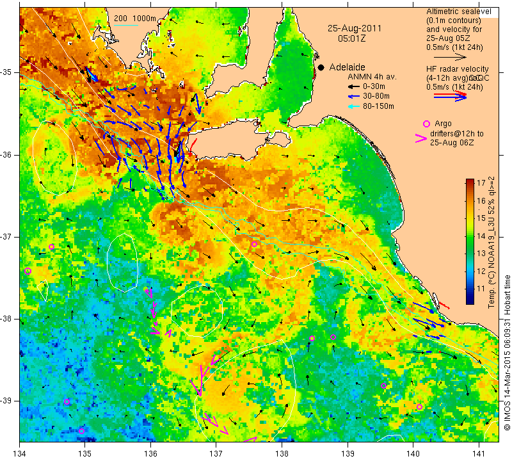The height and width of the screenshot is (461, 512).
Task: Click the '135' longitude axis label
Action: coord(85,453)
